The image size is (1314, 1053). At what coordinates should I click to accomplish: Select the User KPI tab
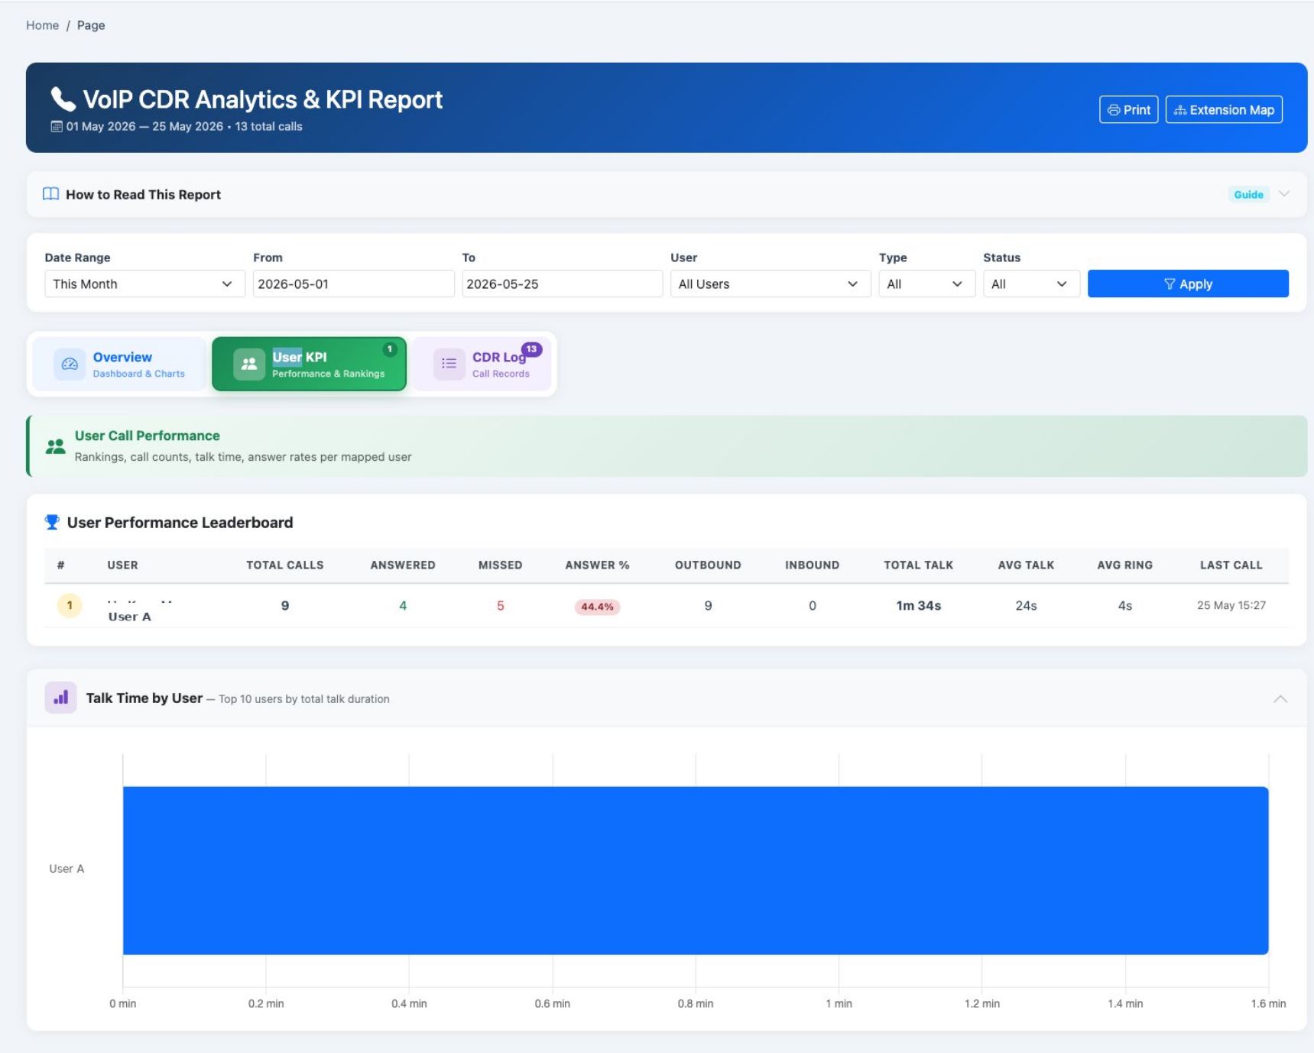[x=309, y=364]
